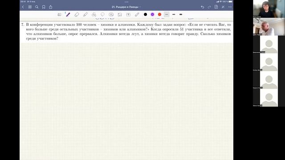Select the thickest stroke width
285x160 pixels.
tap(181, 14)
